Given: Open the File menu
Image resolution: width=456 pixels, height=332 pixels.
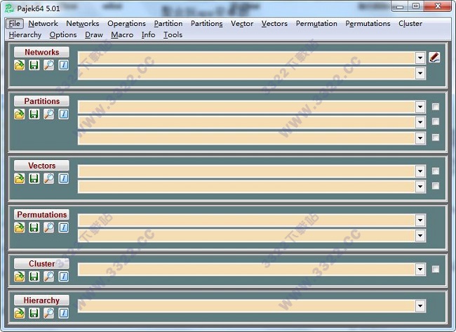Looking at the screenshot, I should coord(15,24).
